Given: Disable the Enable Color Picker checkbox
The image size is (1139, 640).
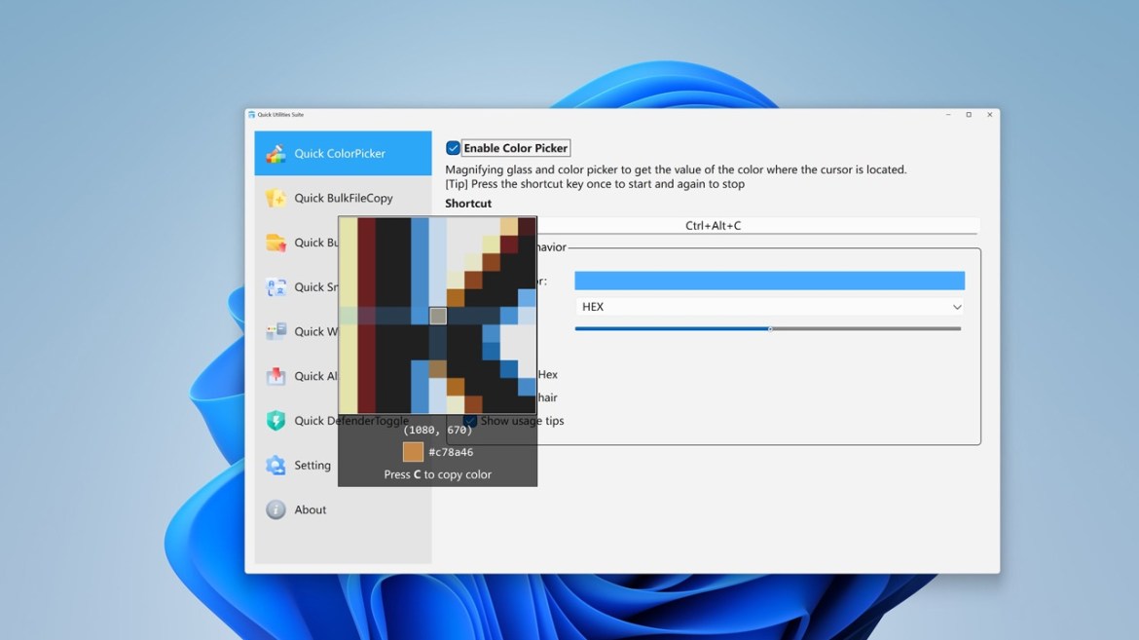Looking at the screenshot, I should (452, 147).
